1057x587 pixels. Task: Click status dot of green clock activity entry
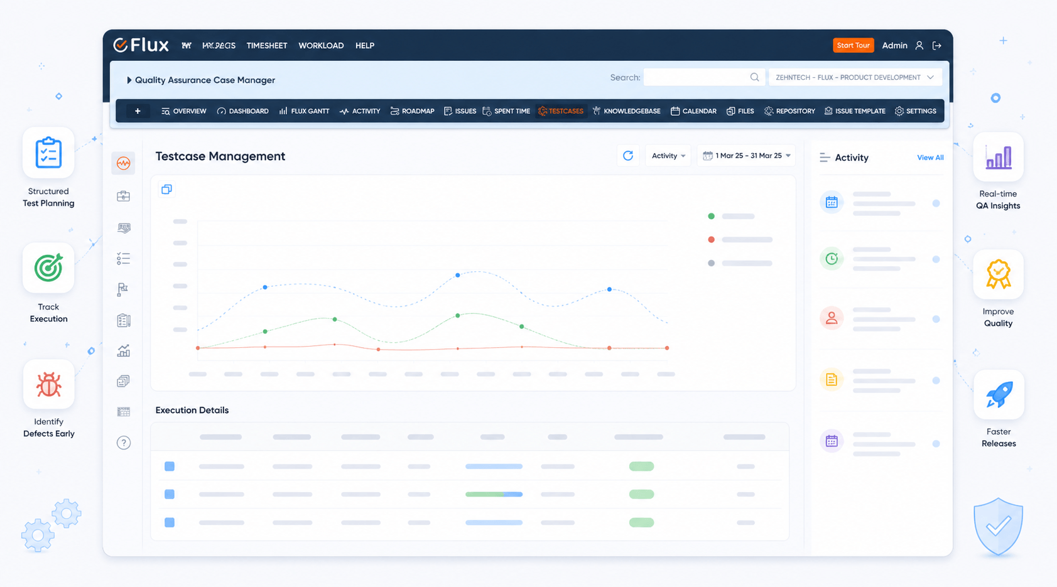pyautogui.click(x=936, y=259)
